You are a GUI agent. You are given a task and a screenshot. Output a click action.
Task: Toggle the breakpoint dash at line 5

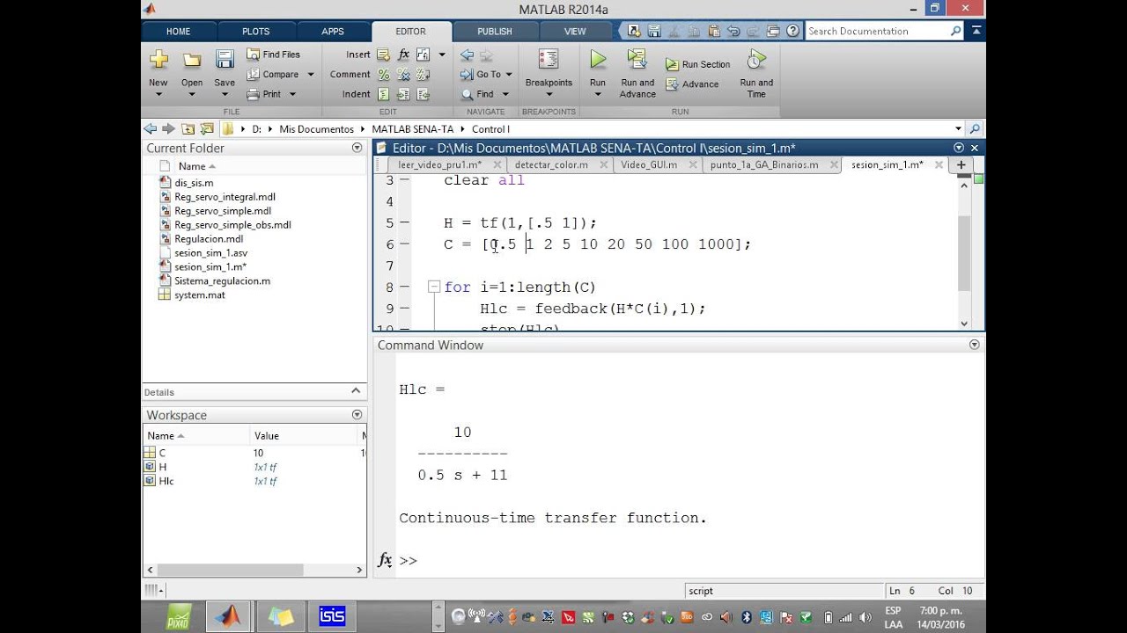[x=404, y=223]
